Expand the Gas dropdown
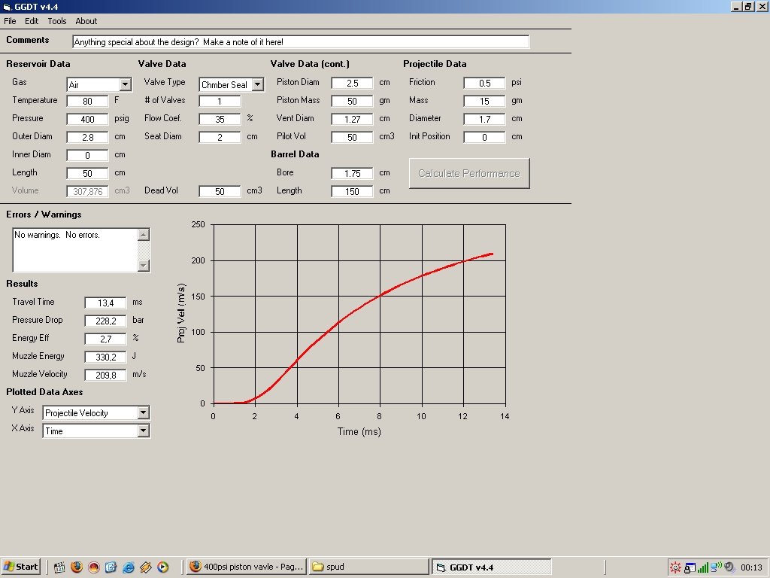The image size is (770, 578). click(125, 85)
